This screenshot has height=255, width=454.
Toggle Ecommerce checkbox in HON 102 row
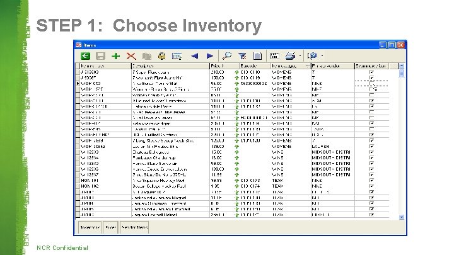click(372, 186)
